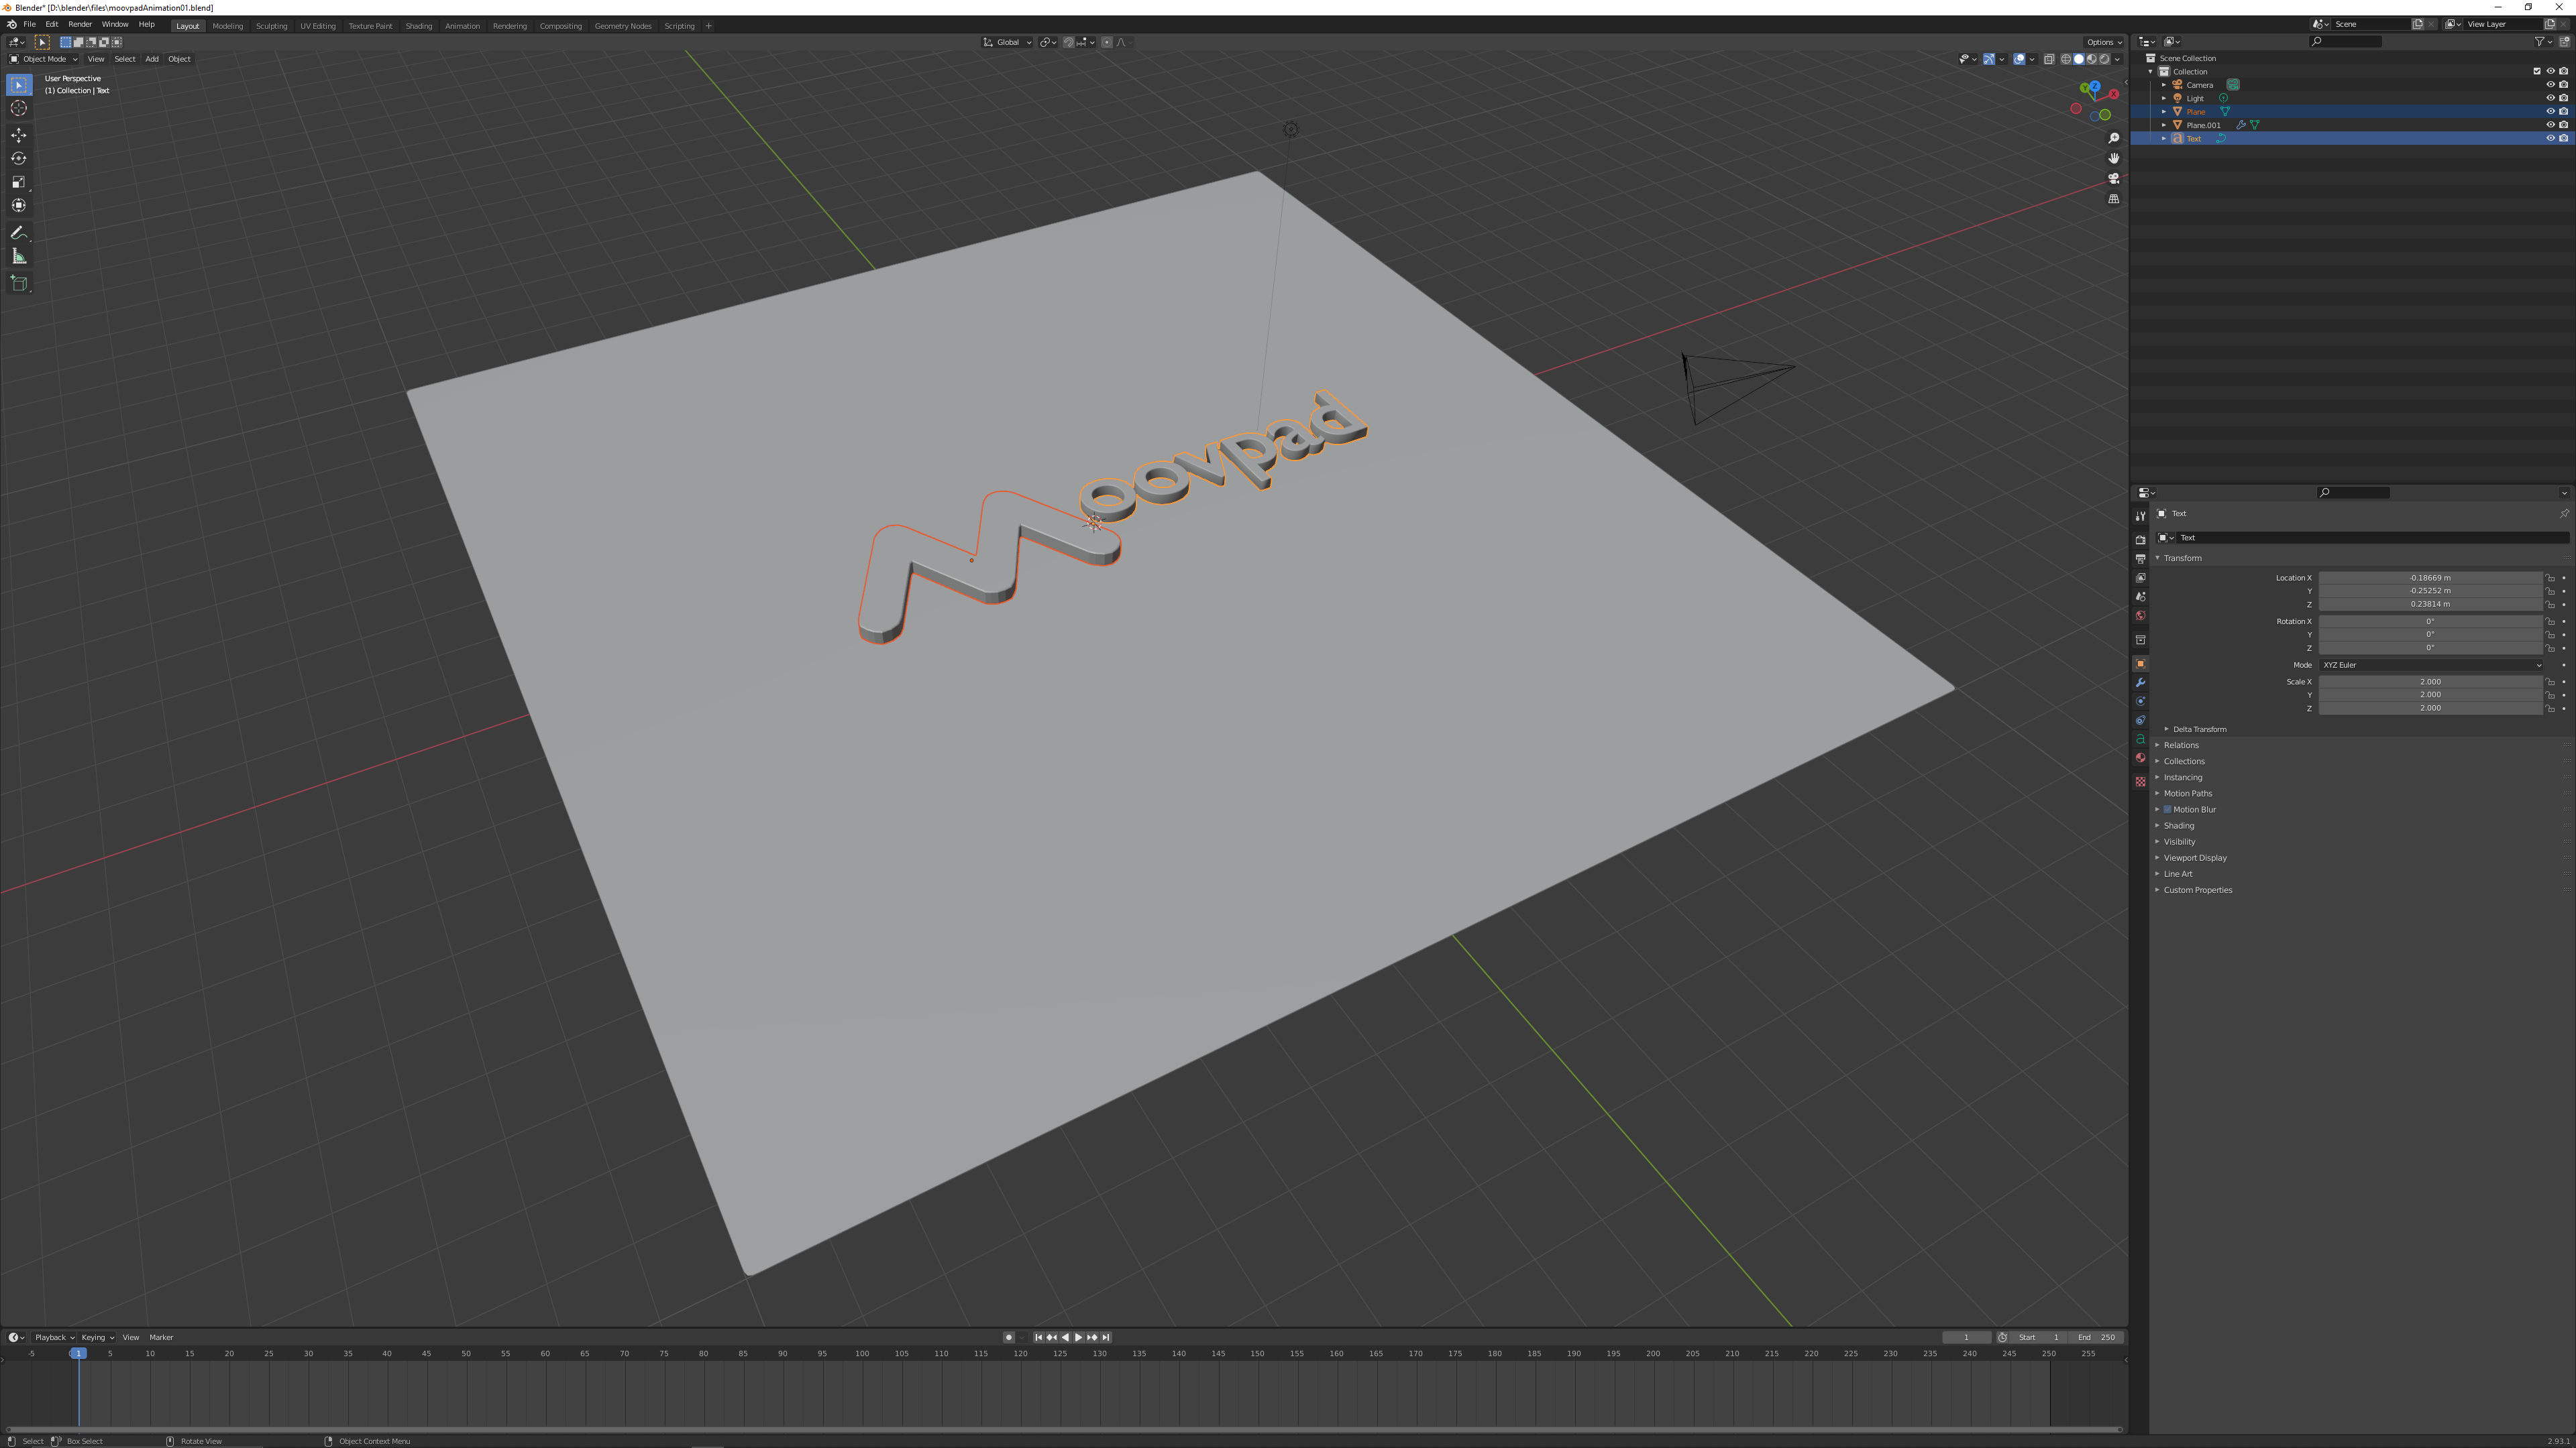Open the Output properties tab

click(2140, 558)
